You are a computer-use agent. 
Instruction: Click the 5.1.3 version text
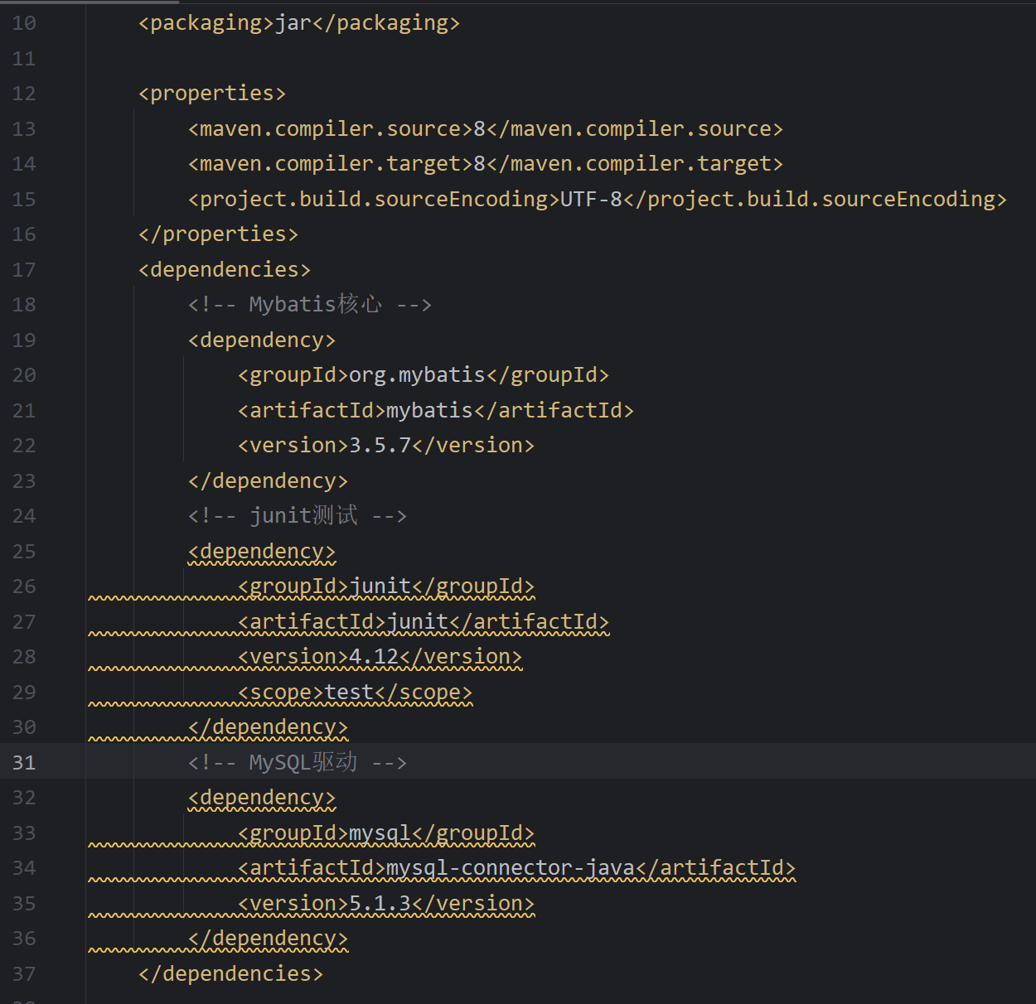(x=380, y=904)
